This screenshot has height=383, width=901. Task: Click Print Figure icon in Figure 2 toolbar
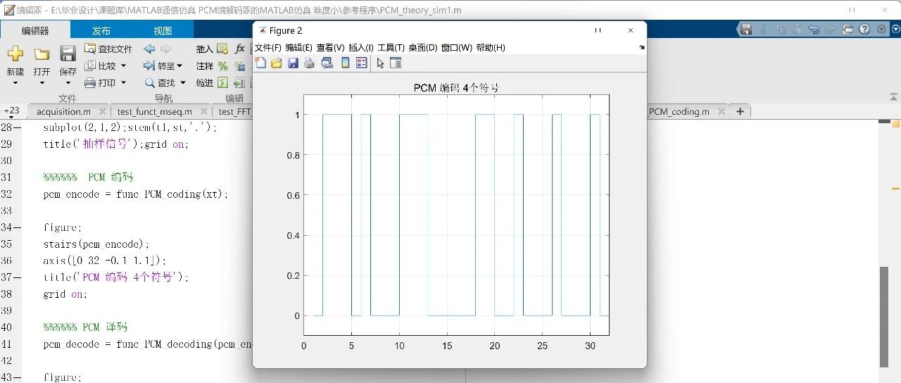click(309, 63)
